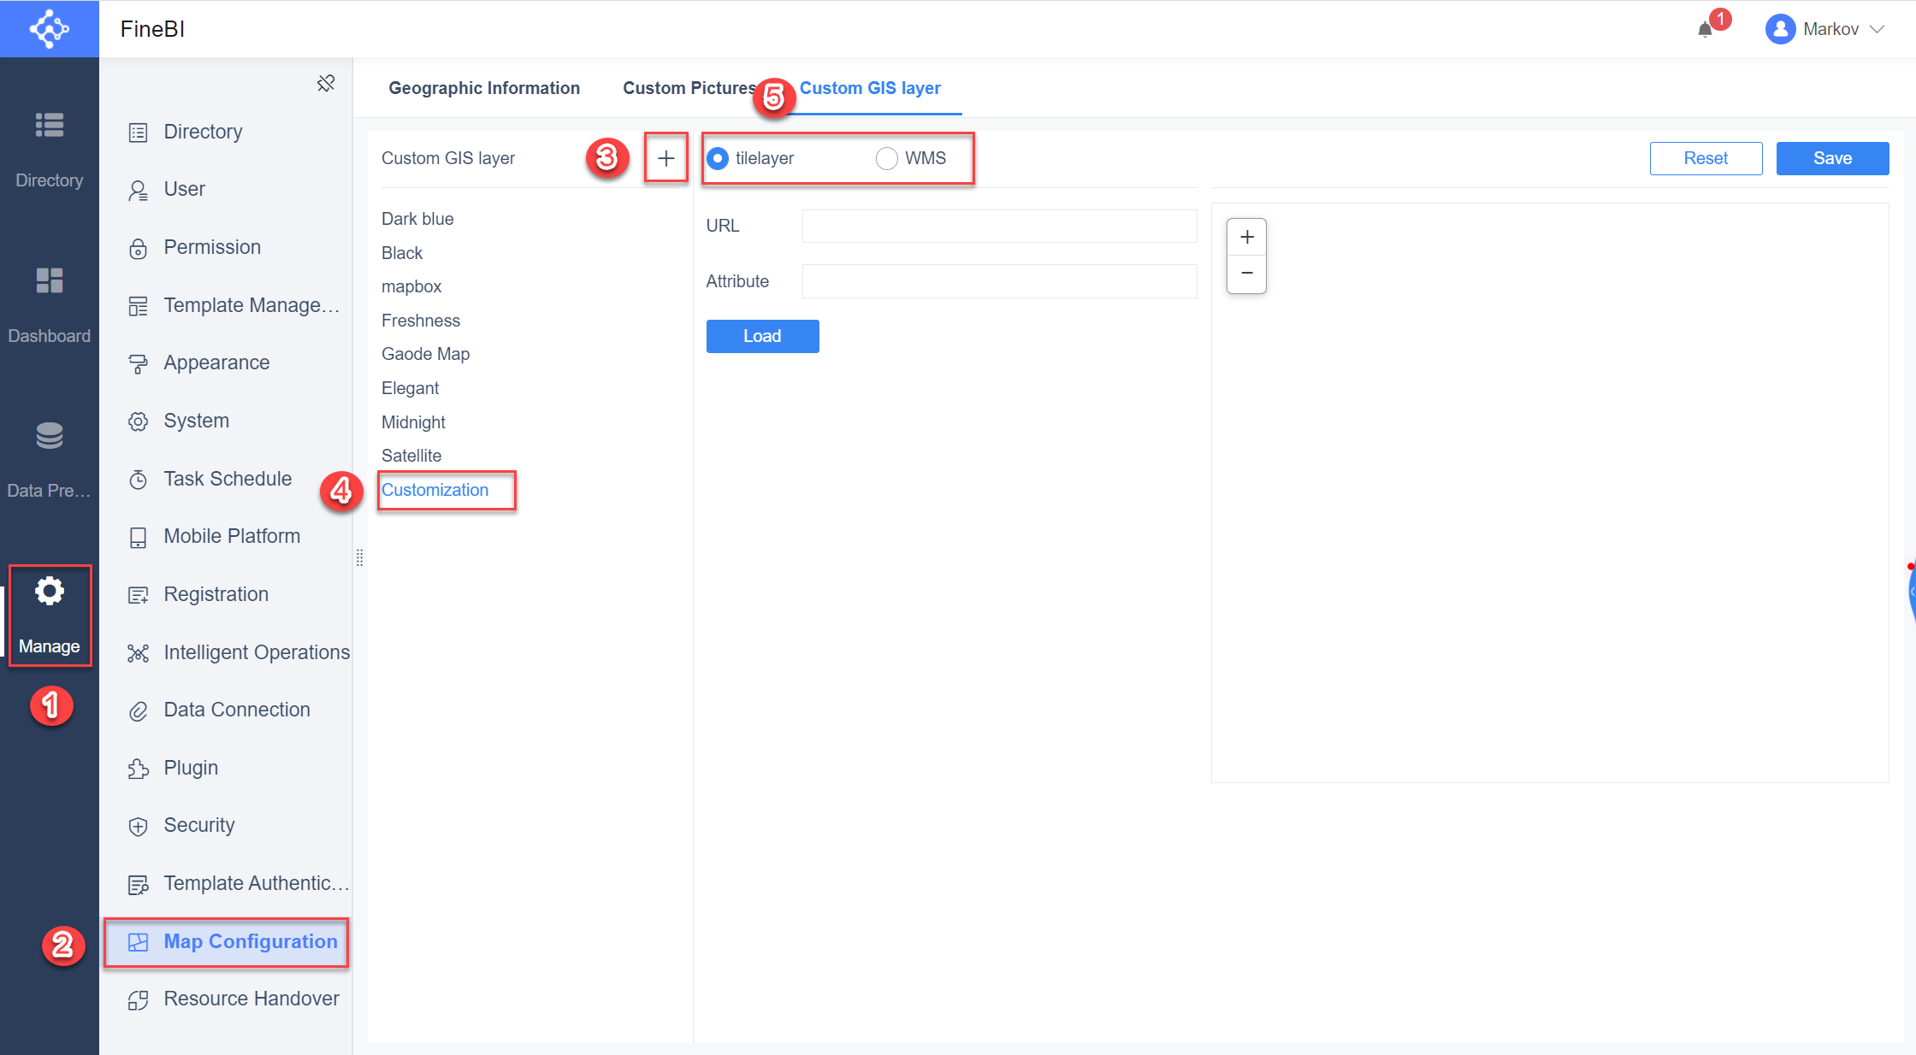Select the tilelayer radio option

718,158
